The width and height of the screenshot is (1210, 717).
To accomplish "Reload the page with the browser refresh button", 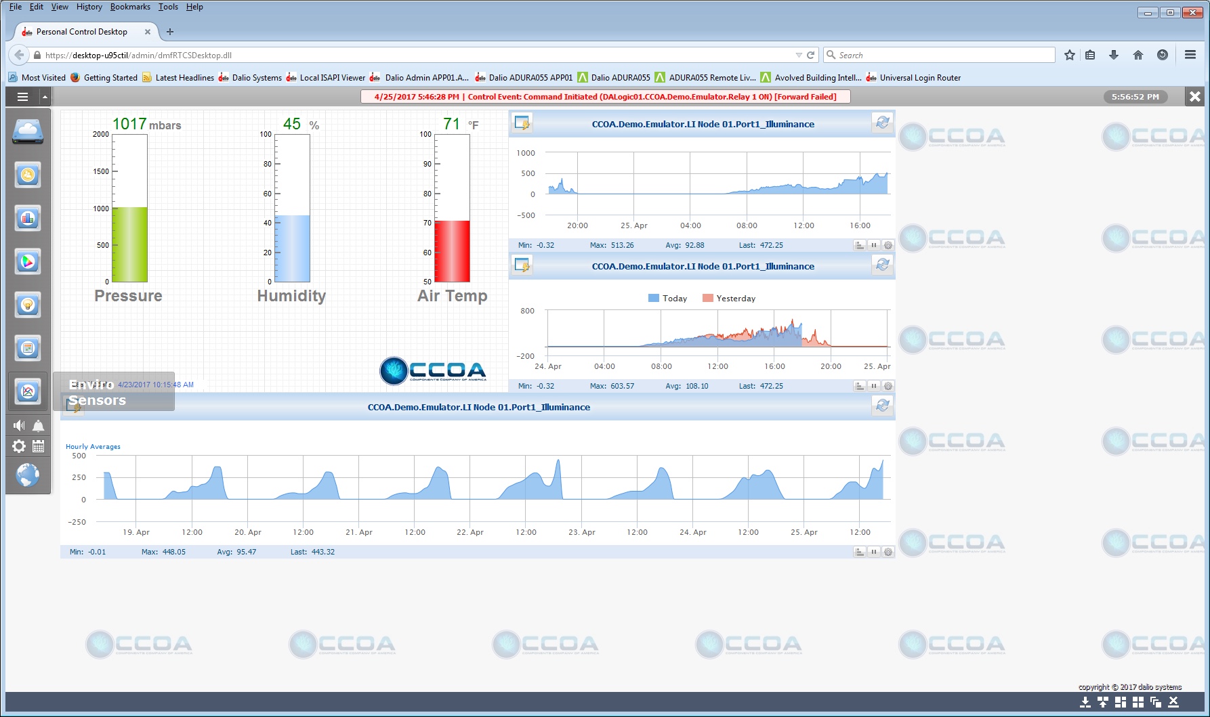I will (810, 56).
